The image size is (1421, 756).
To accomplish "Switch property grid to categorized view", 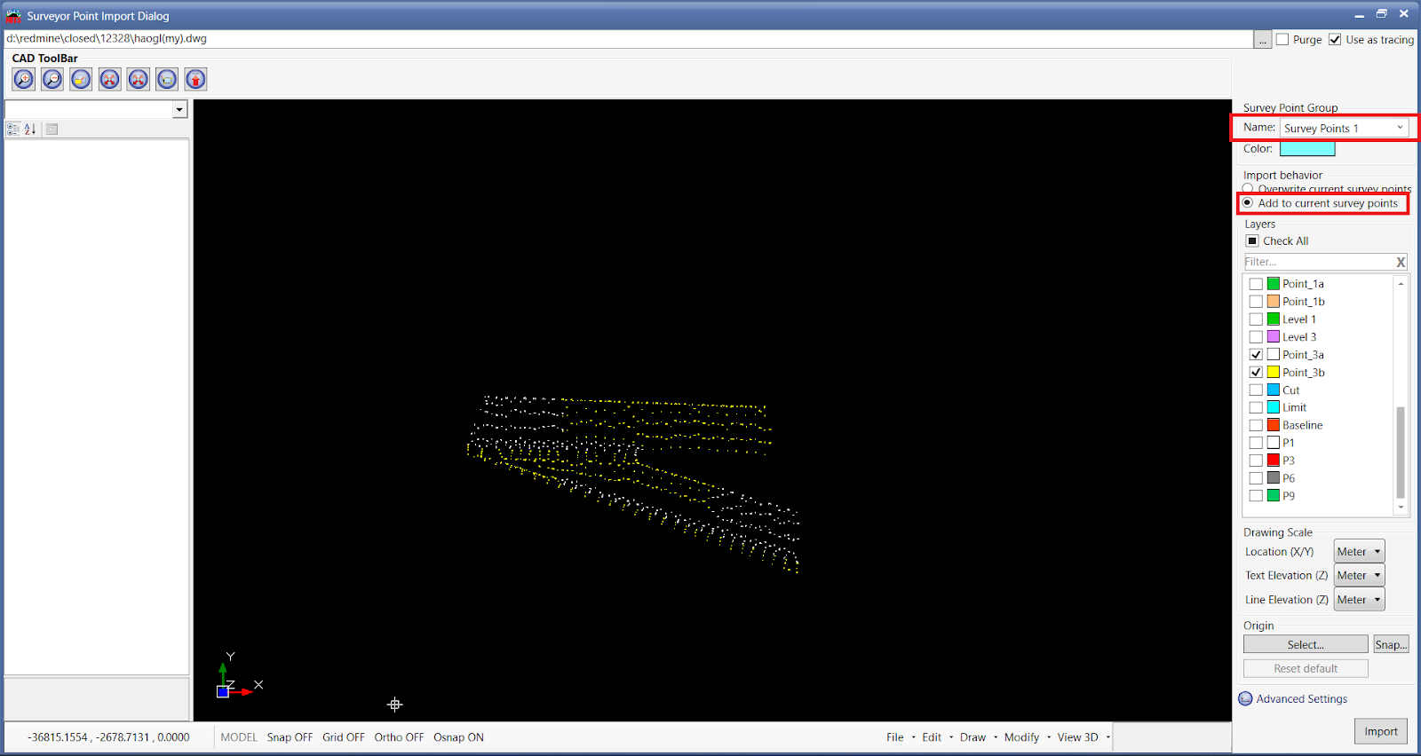I will (x=13, y=129).
